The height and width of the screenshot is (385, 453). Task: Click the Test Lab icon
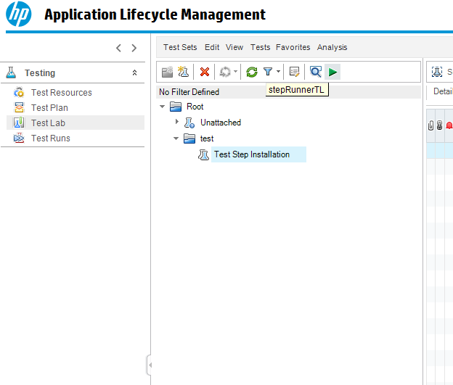click(x=19, y=123)
